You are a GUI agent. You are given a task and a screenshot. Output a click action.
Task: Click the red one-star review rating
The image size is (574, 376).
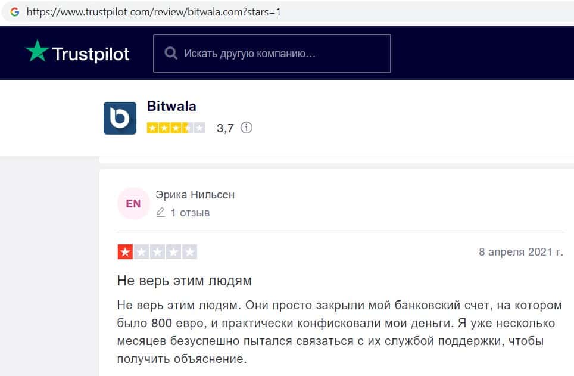coord(157,252)
